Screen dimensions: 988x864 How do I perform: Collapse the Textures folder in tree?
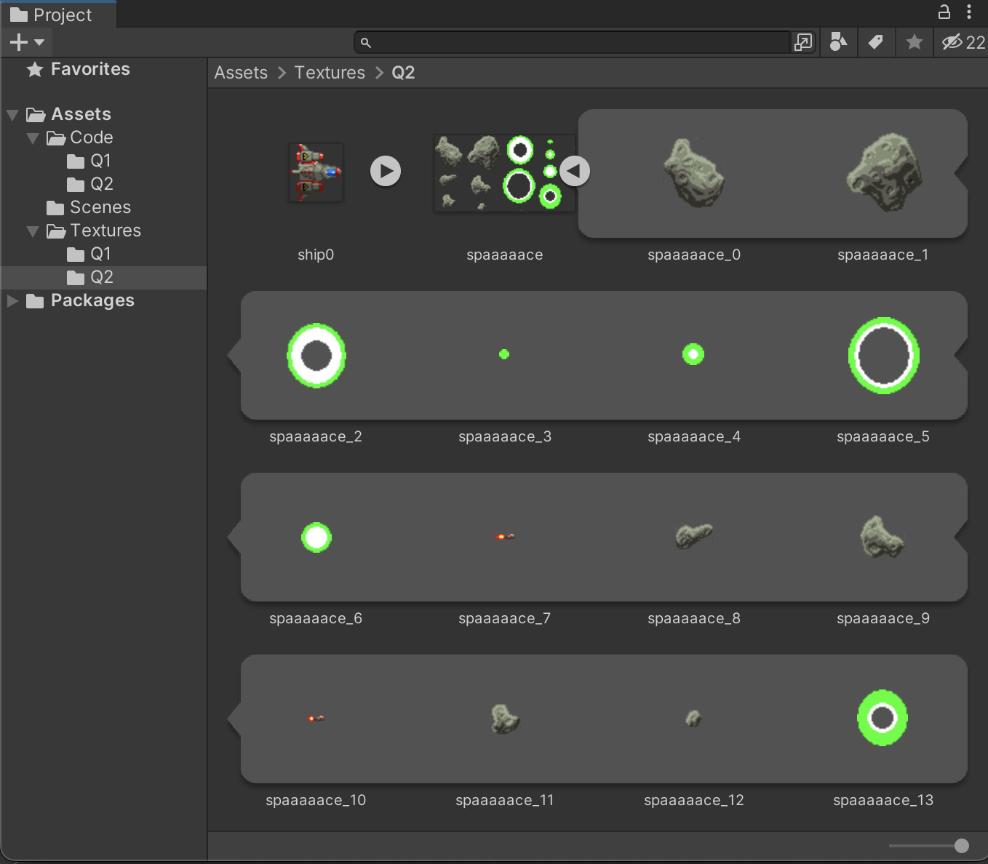pos(33,231)
